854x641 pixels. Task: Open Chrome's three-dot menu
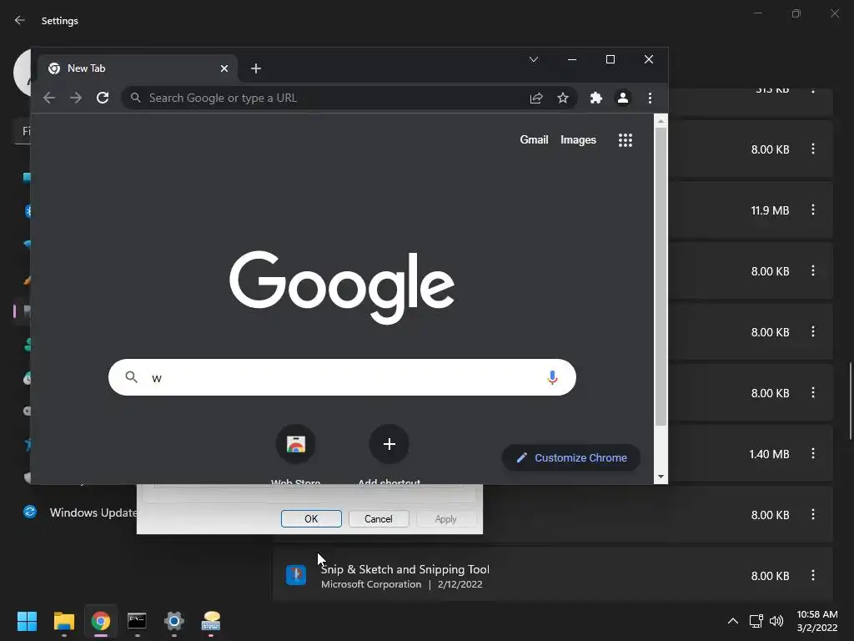click(x=650, y=98)
